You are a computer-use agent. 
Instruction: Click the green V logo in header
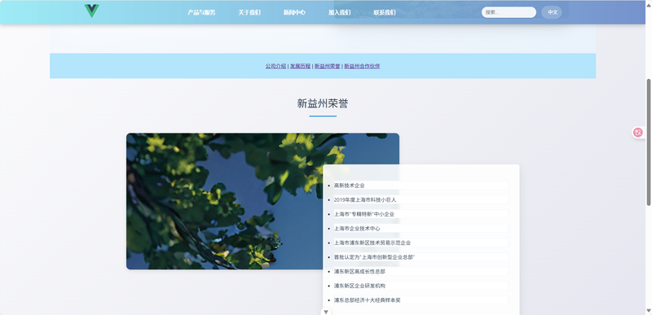click(x=91, y=11)
